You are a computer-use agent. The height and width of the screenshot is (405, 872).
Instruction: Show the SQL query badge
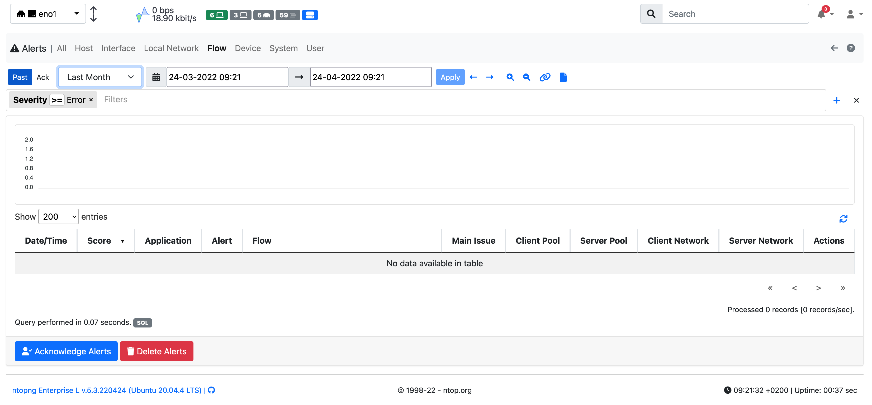pyautogui.click(x=143, y=322)
